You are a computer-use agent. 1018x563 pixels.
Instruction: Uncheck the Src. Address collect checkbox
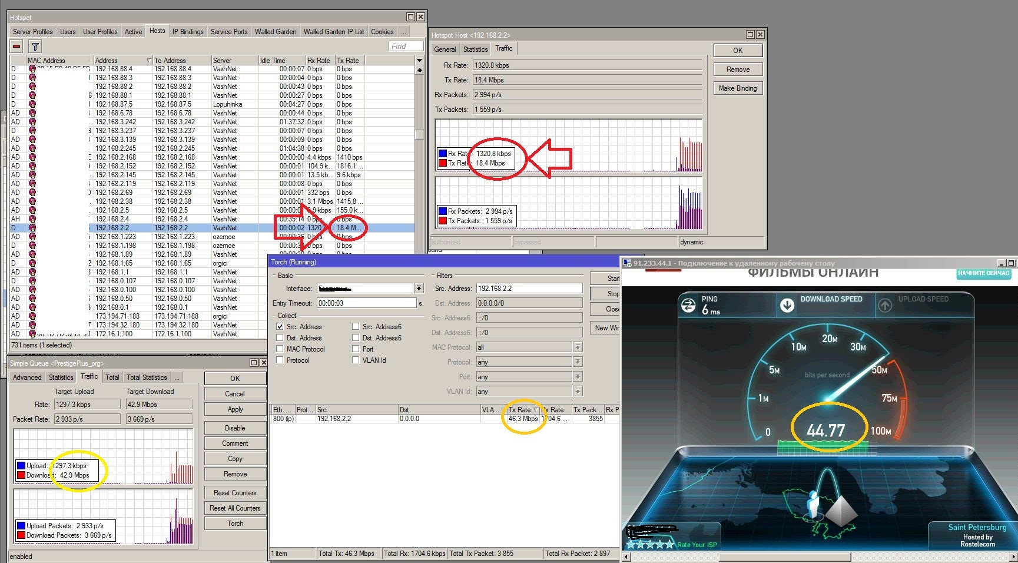click(280, 326)
